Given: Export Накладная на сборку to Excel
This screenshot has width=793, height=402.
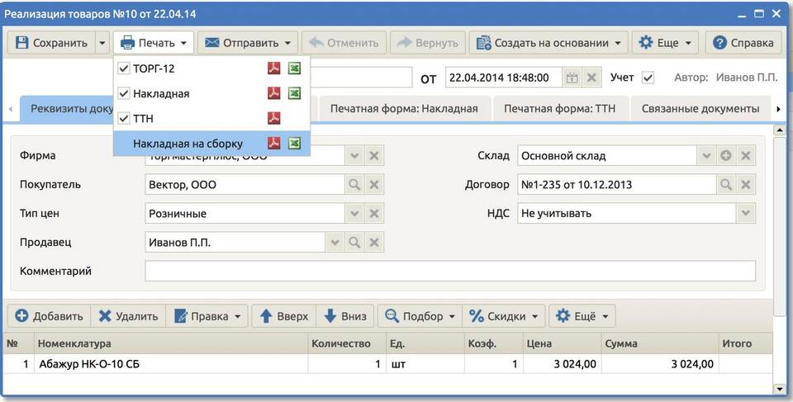Looking at the screenshot, I should (x=294, y=144).
